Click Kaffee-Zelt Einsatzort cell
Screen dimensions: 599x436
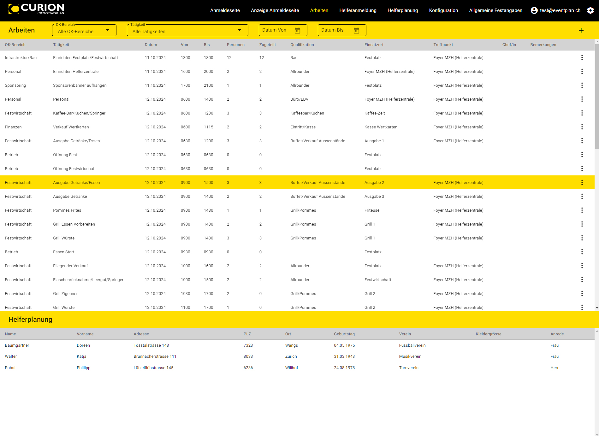[375, 113]
